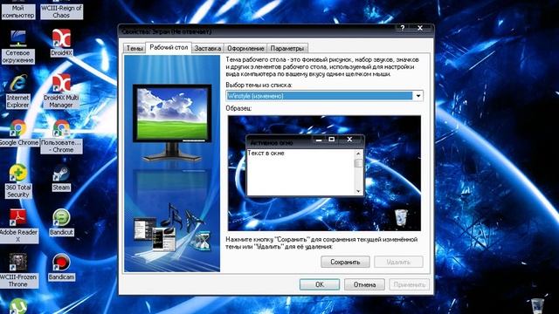Click the Отмена button
Screen dimensions: 559x314
click(364, 284)
